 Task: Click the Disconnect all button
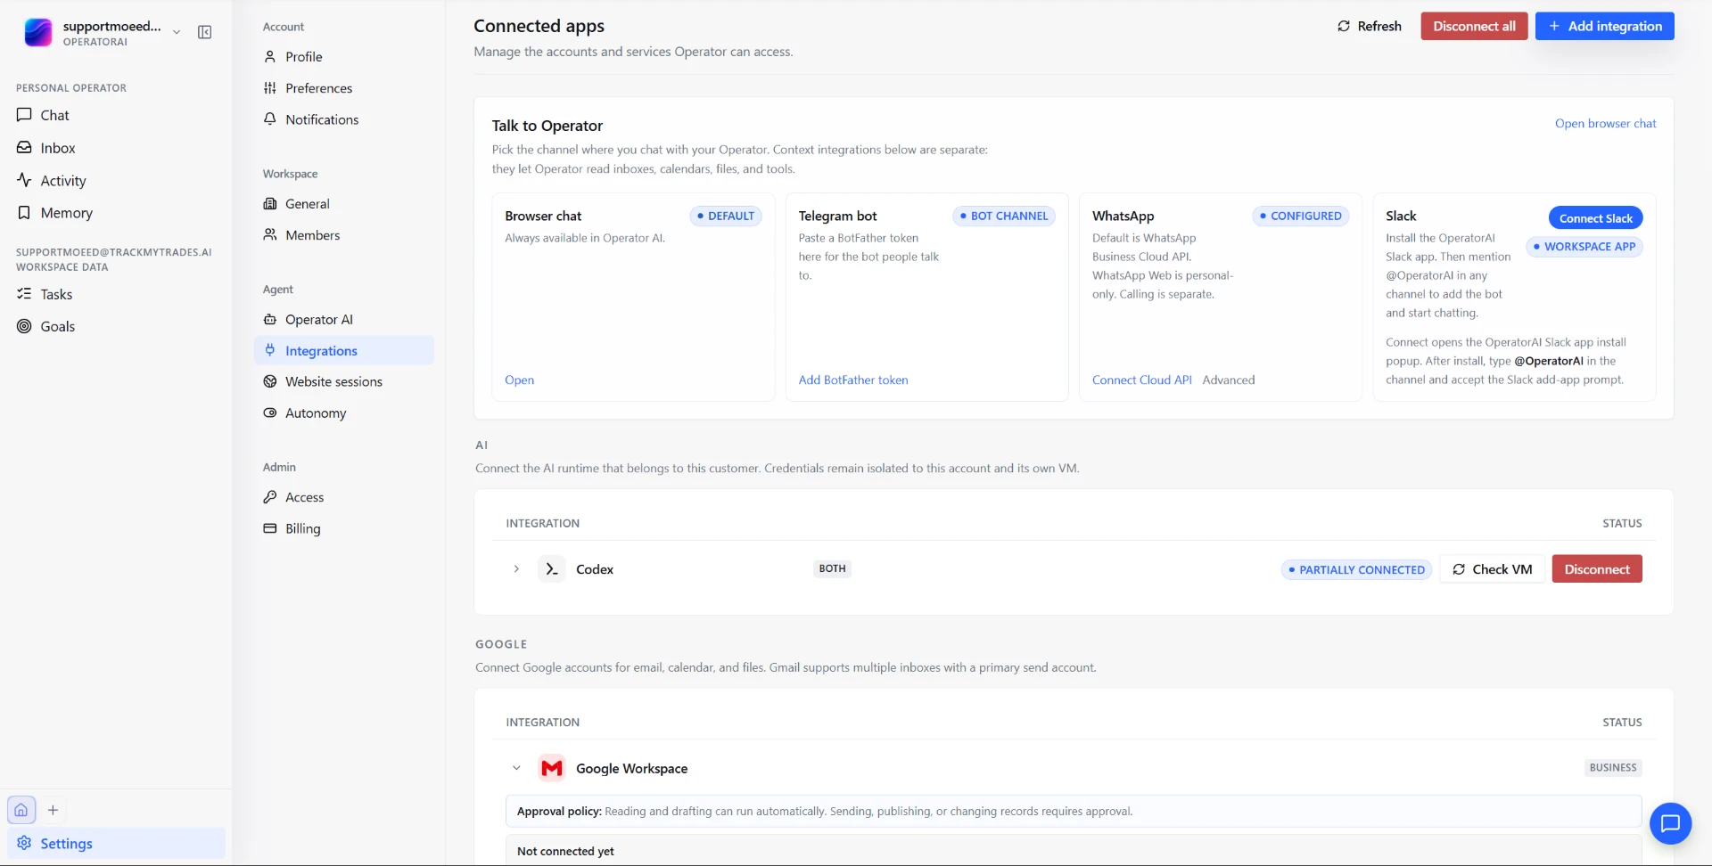click(1474, 26)
